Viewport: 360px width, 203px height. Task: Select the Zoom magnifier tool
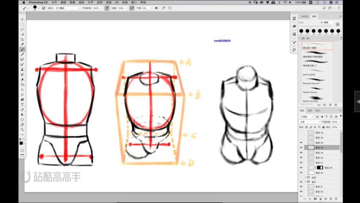pyautogui.click(x=22, y=129)
